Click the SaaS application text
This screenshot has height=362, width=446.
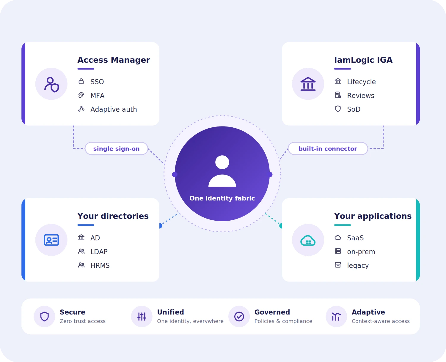355,238
